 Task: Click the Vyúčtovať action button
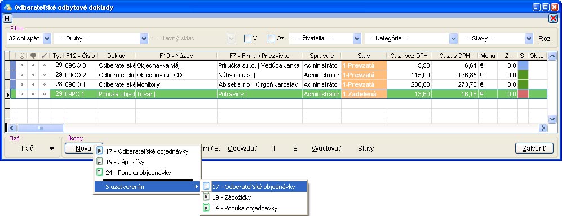[326, 148]
